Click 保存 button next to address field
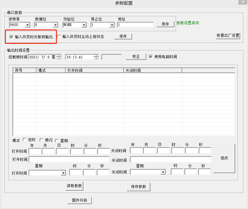The width and height of the screenshot is (248, 209). click(x=165, y=24)
